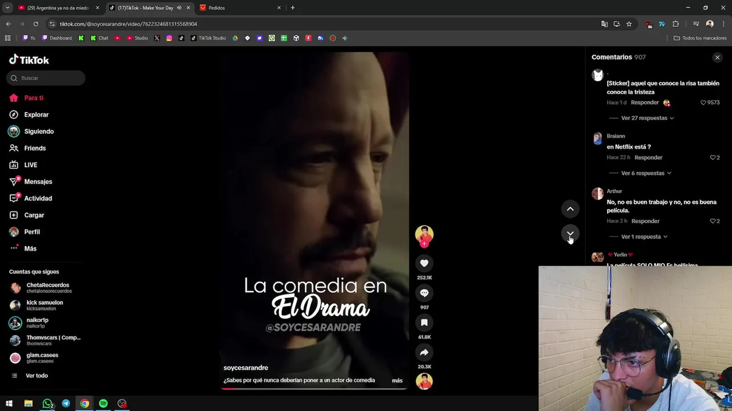The image size is (732, 411).
Task: Go back in browser history
Action: pyautogui.click(x=8, y=24)
